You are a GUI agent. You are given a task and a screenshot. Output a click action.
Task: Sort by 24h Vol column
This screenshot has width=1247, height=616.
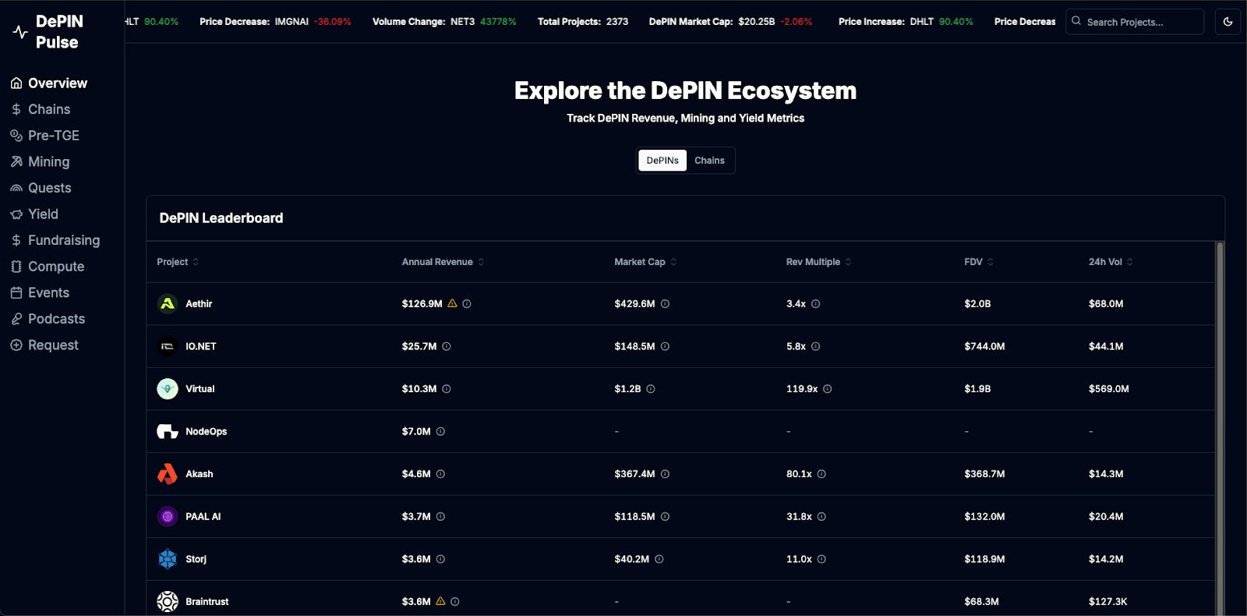click(x=1111, y=262)
